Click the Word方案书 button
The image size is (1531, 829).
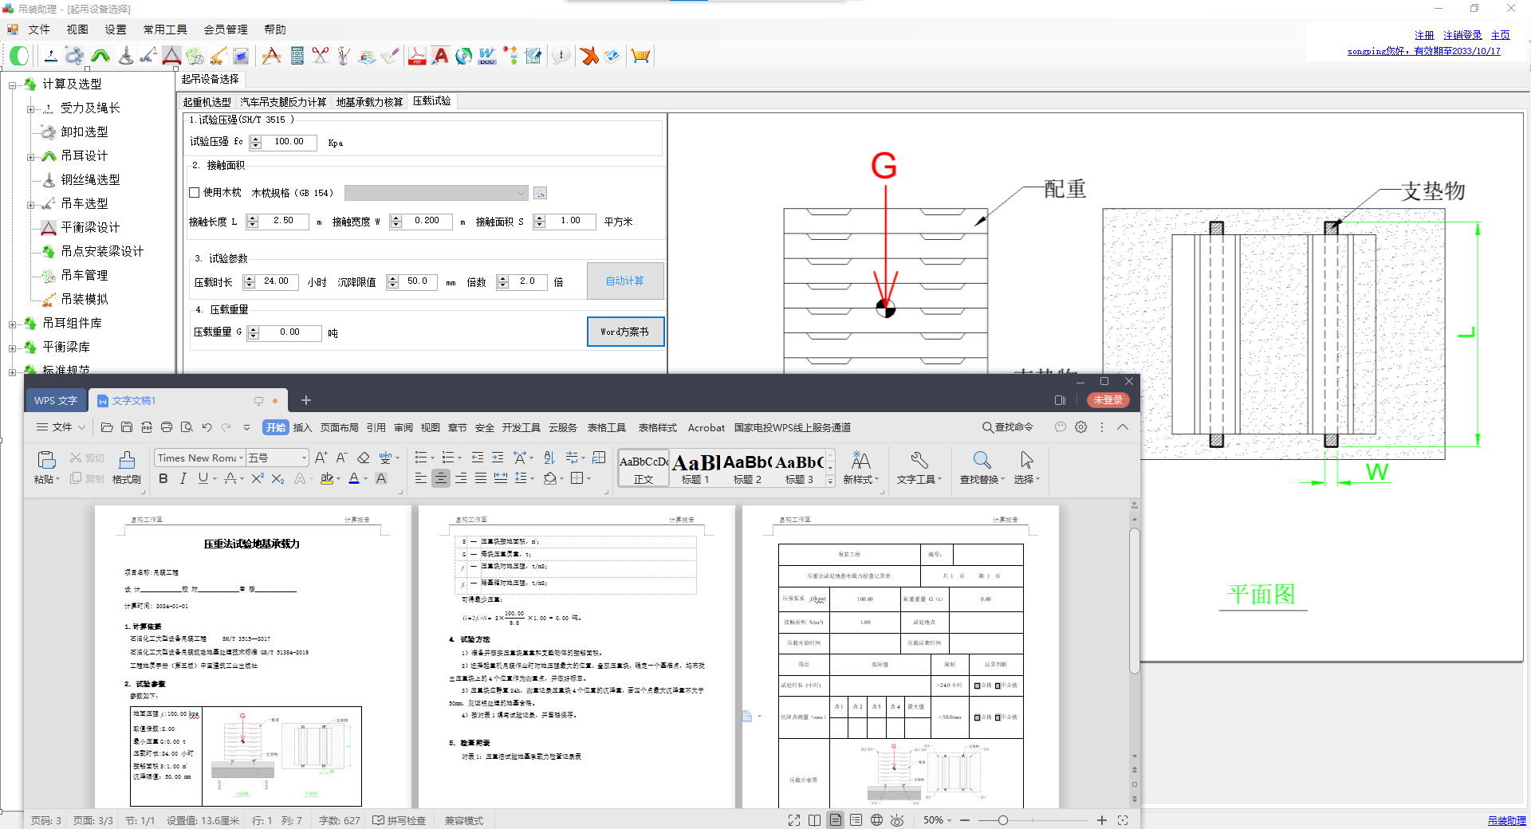(625, 332)
